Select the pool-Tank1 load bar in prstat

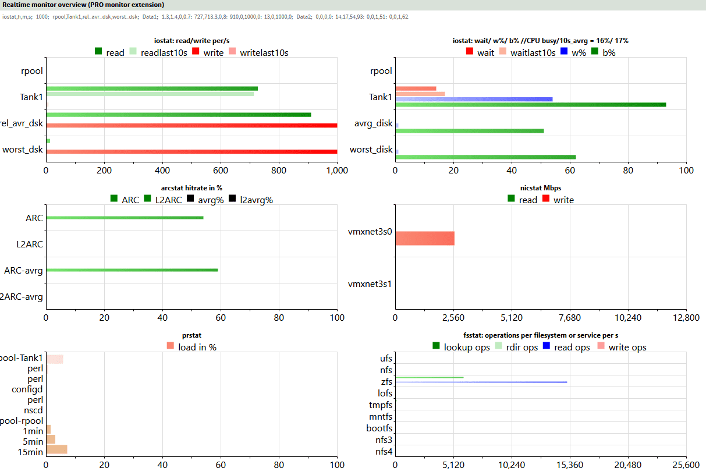pyautogui.click(x=55, y=359)
